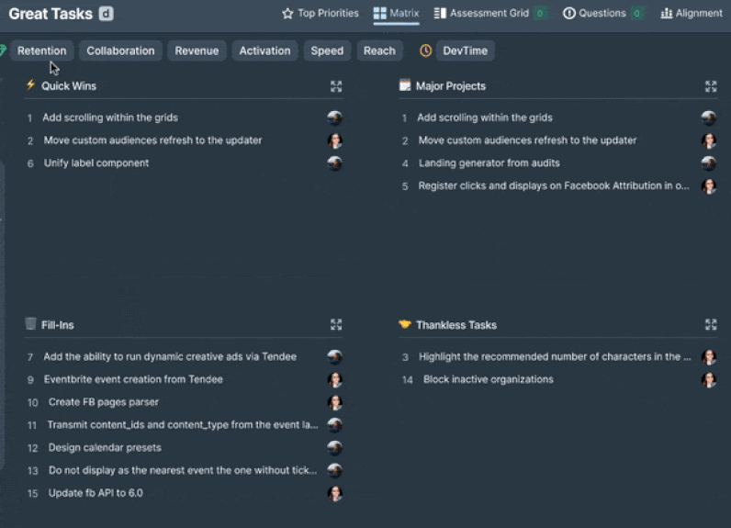This screenshot has height=528, width=731.
Task: Click the DevTime clock icon
Action: pyautogui.click(x=426, y=51)
